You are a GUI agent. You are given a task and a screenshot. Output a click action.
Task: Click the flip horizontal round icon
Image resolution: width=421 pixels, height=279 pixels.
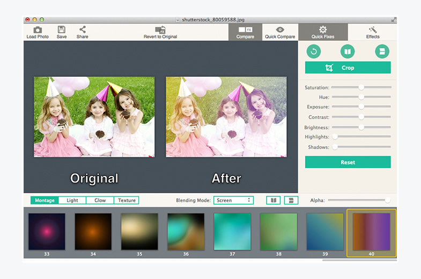(x=348, y=52)
